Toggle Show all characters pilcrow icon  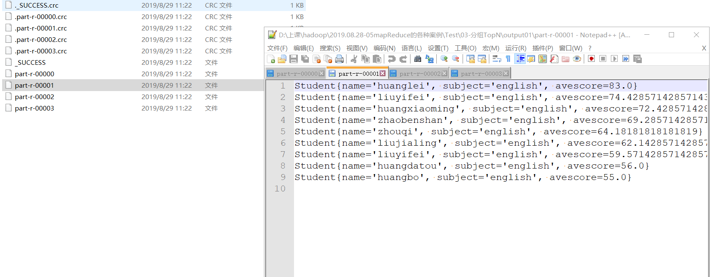coord(508,59)
